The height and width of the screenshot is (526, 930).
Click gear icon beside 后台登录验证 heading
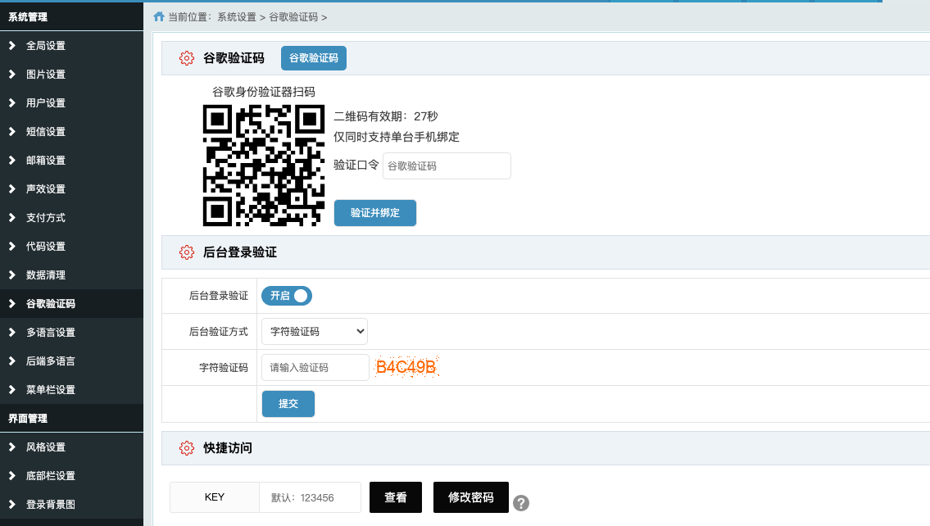[186, 252]
